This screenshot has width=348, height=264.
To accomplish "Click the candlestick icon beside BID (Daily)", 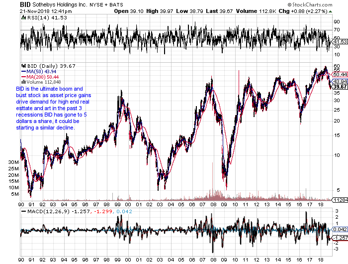I will (x=23, y=66).
